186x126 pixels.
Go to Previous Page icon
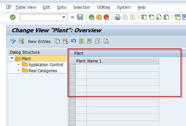click(x=151, y=17)
